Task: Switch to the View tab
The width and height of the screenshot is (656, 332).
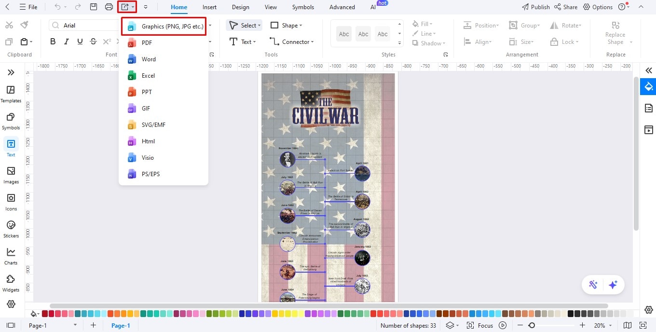Action: pos(271,7)
